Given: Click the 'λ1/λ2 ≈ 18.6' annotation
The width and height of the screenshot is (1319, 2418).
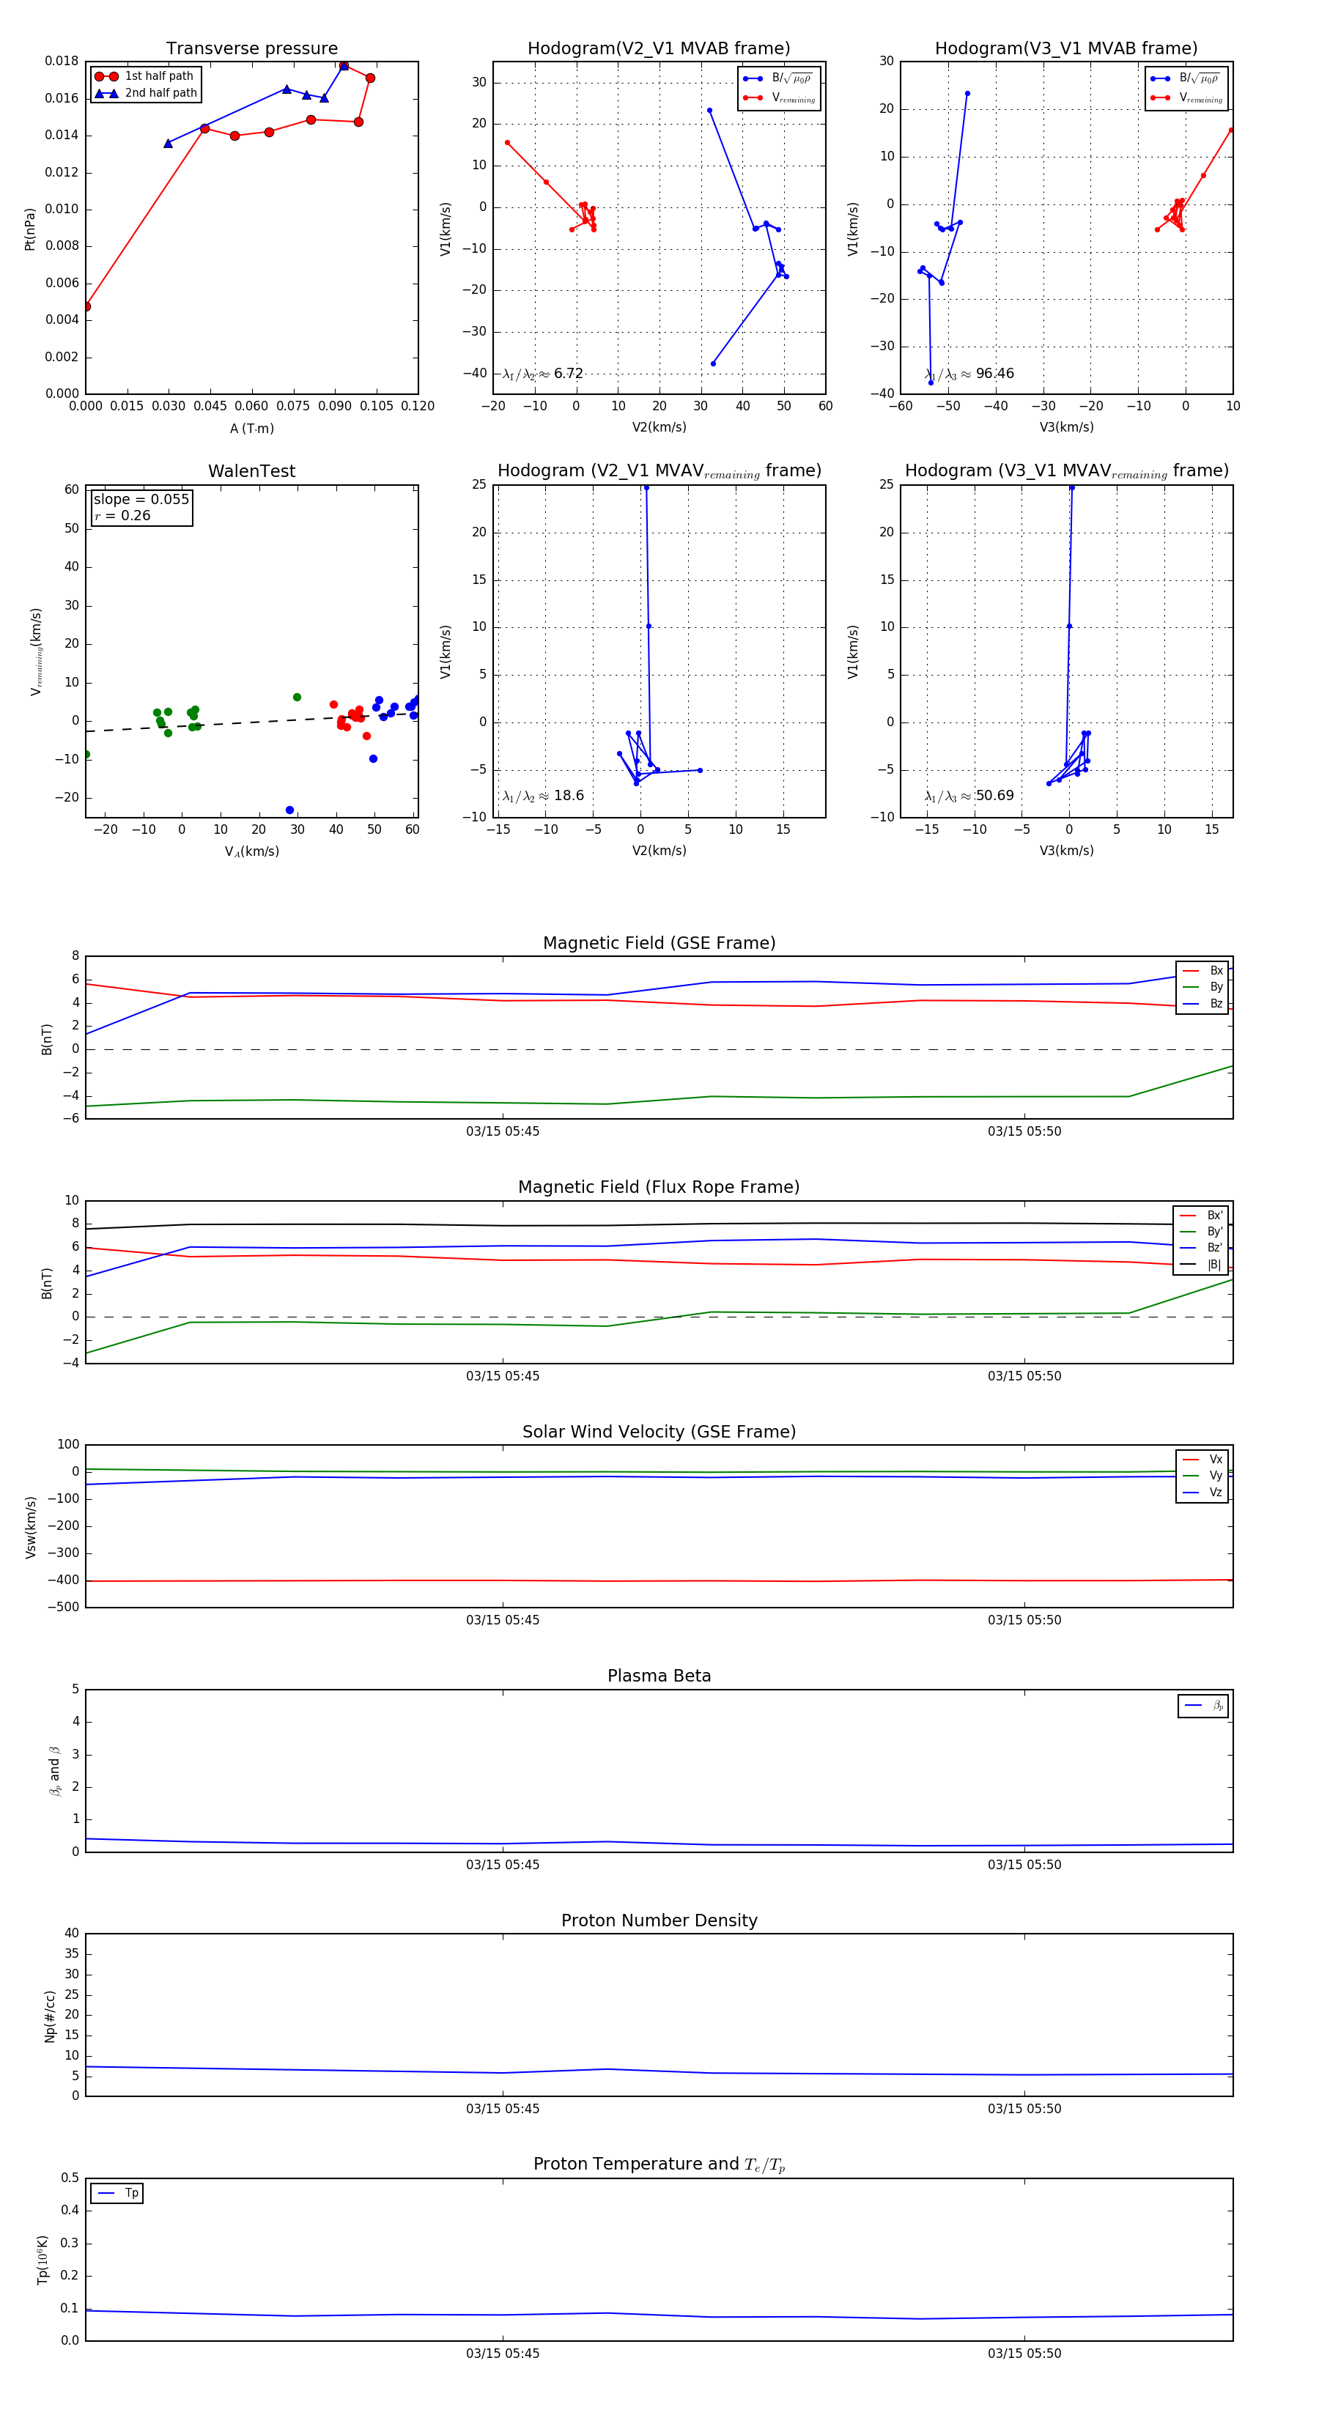Looking at the screenshot, I should 542,796.
